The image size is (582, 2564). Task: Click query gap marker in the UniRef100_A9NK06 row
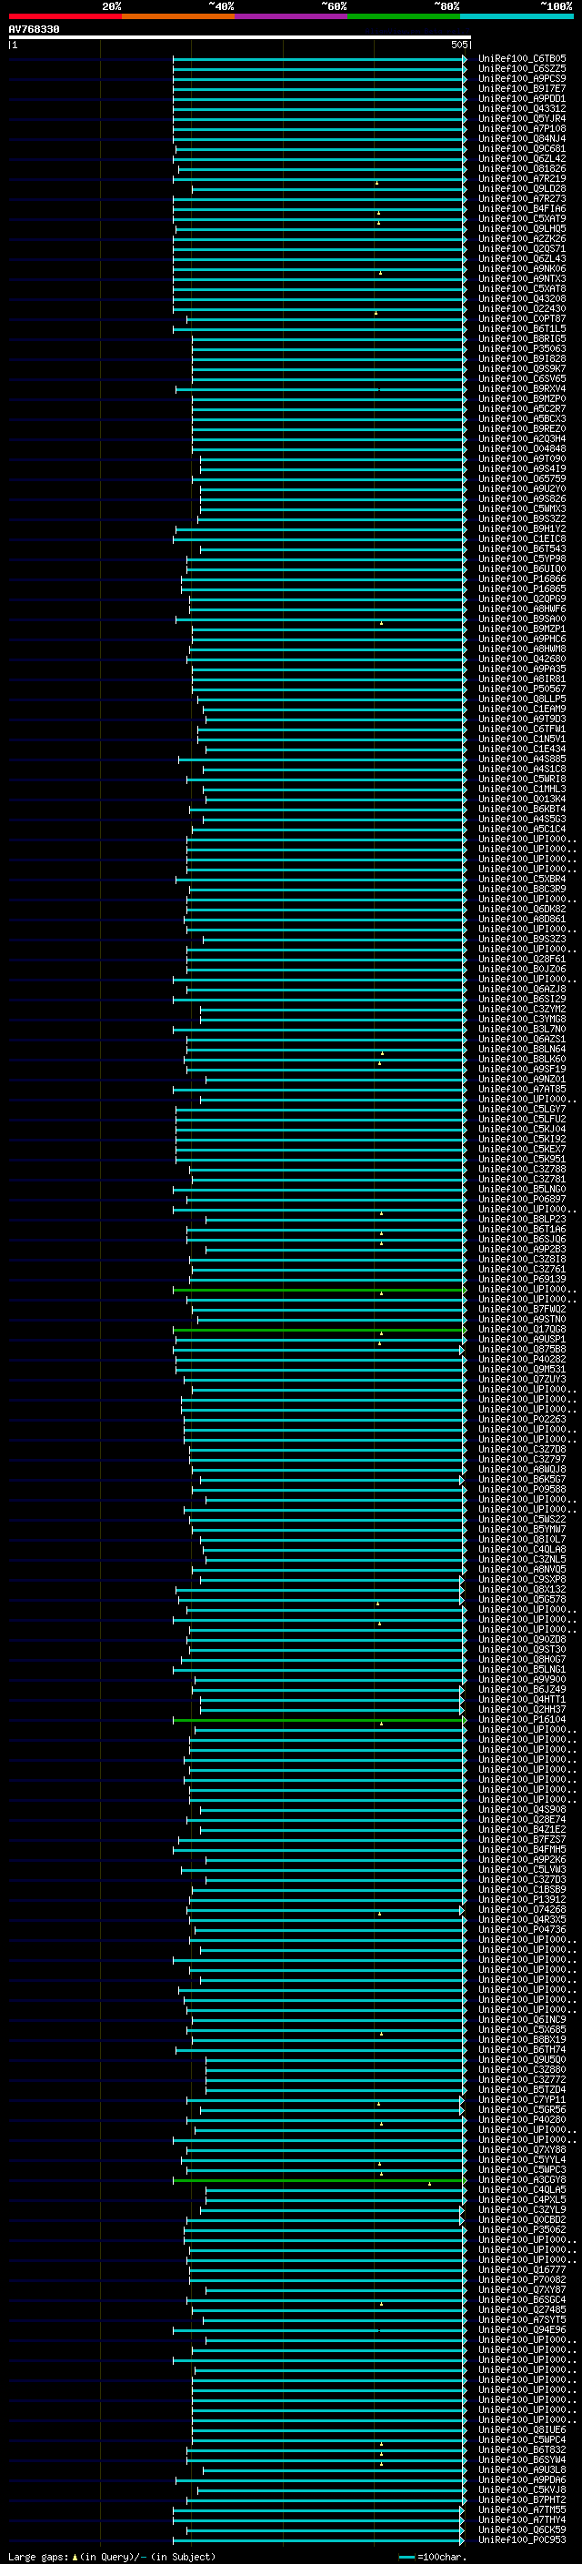point(379,272)
